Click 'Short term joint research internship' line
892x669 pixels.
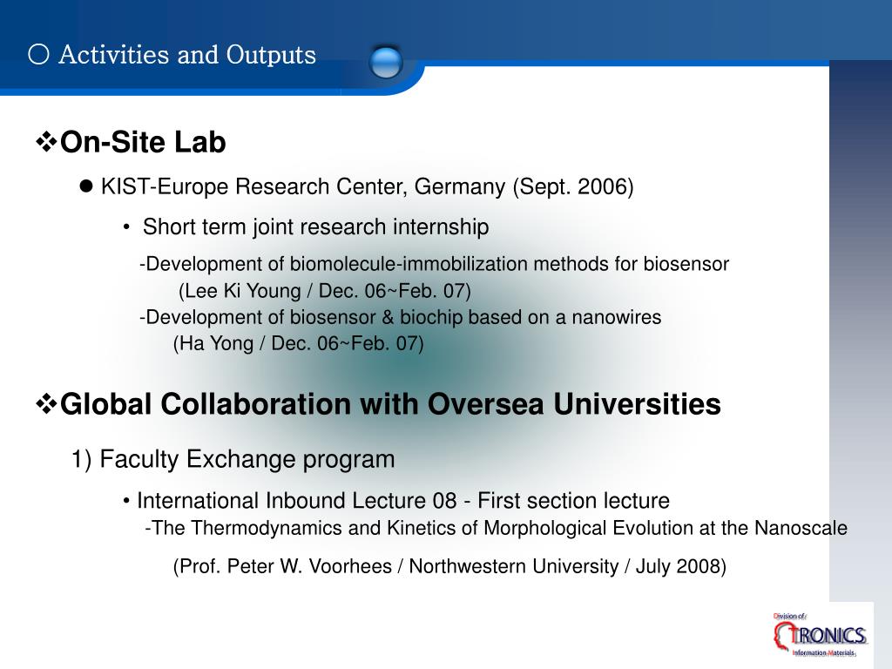315,227
